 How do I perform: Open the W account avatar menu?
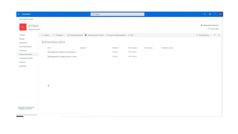point(220,14)
